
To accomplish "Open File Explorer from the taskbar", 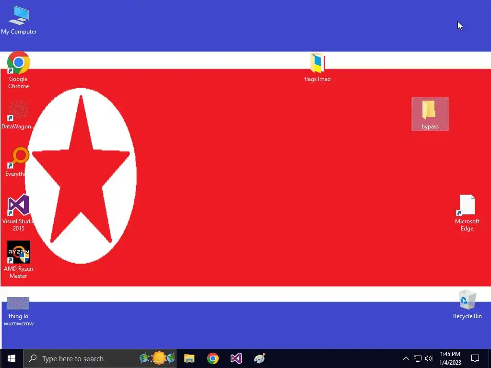I will 189,358.
